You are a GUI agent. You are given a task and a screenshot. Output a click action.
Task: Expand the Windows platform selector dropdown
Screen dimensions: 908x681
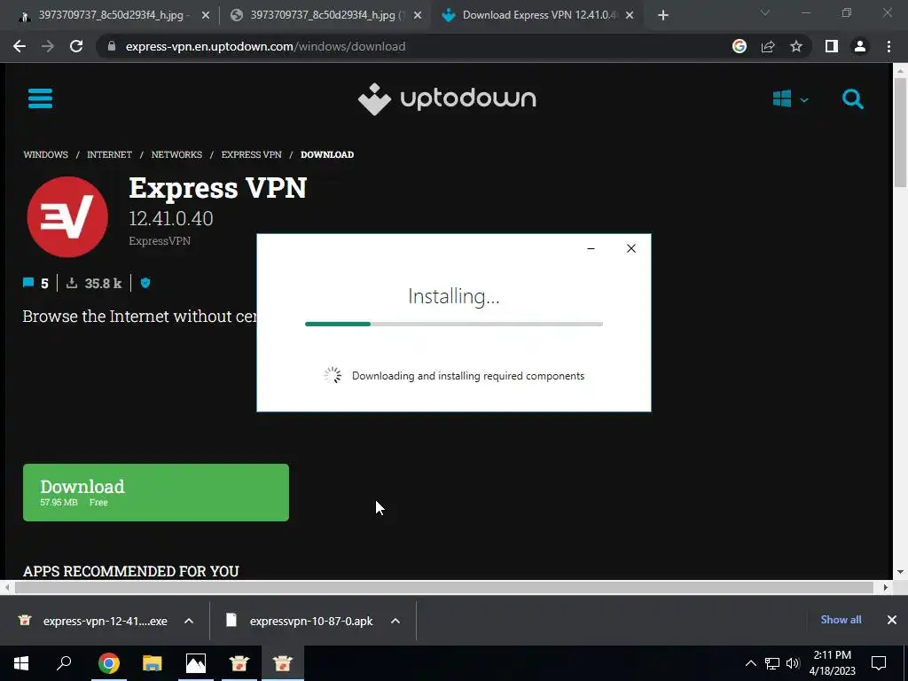point(790,99)
